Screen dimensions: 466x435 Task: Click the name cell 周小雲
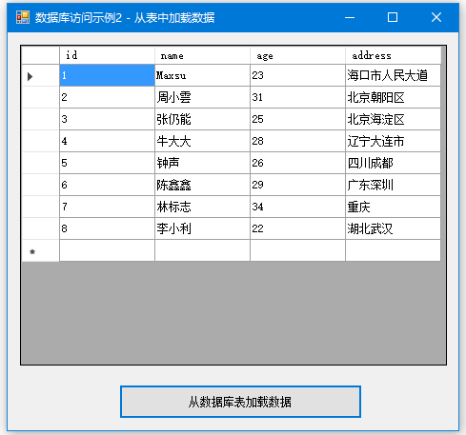(202, 97)
